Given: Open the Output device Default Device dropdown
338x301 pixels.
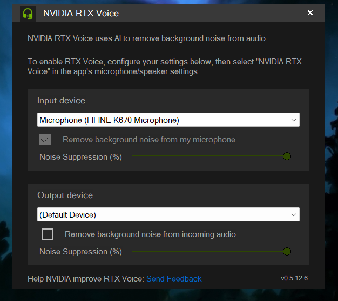Looking at the screenshot, I should coord(168,214).
